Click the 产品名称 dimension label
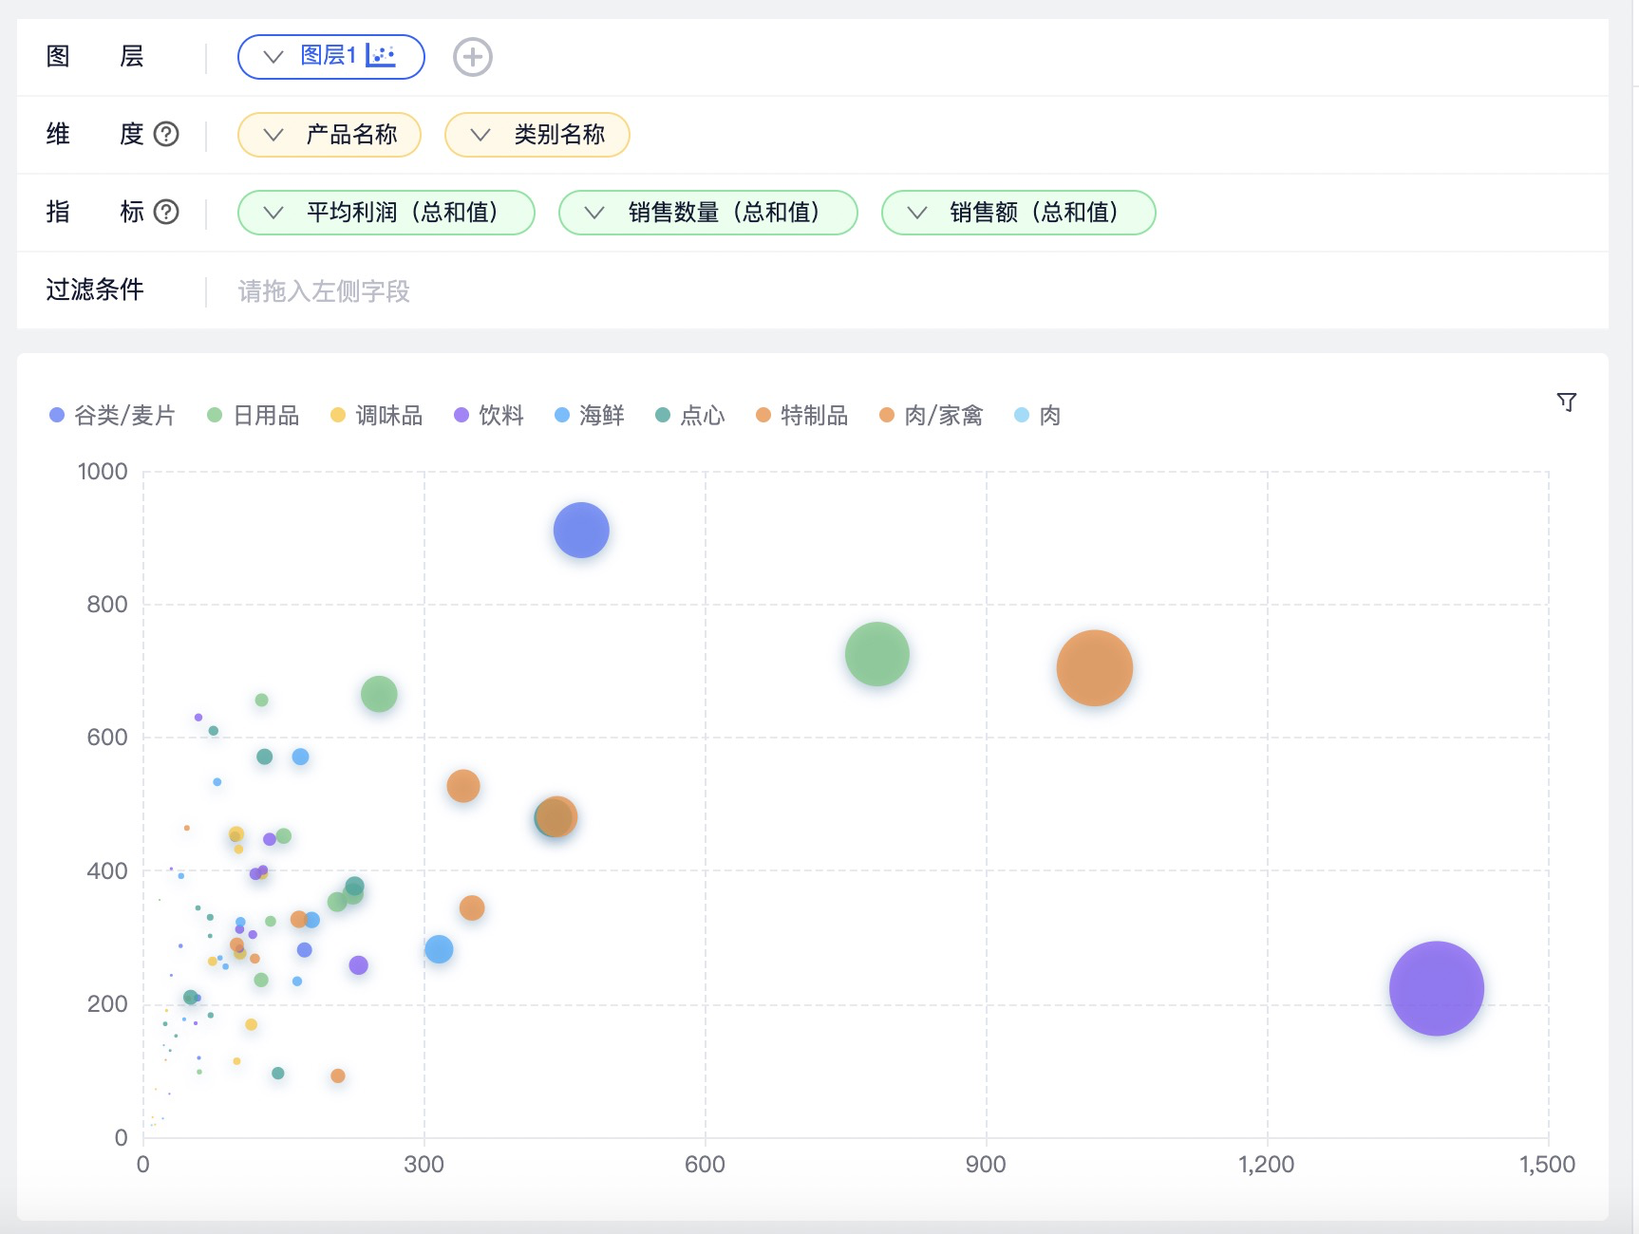 pos(351,135)
